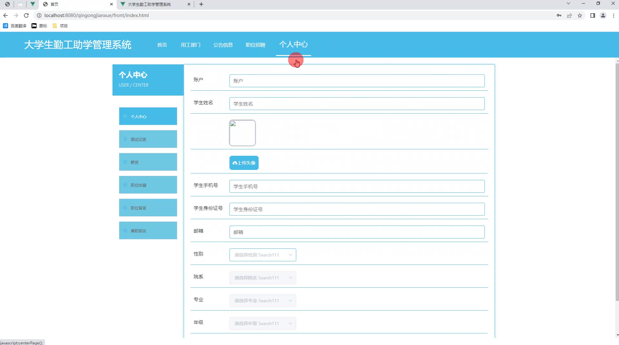Click the browser reload page icon
619x345 pixels.
click(26, 15)
